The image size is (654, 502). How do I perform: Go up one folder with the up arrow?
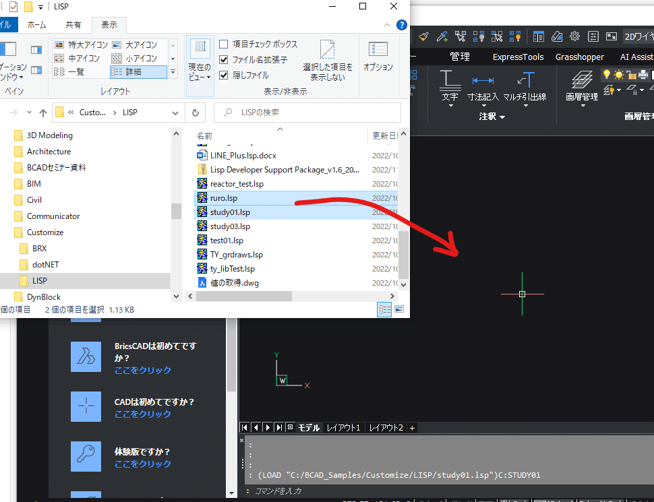click(43, 113)
